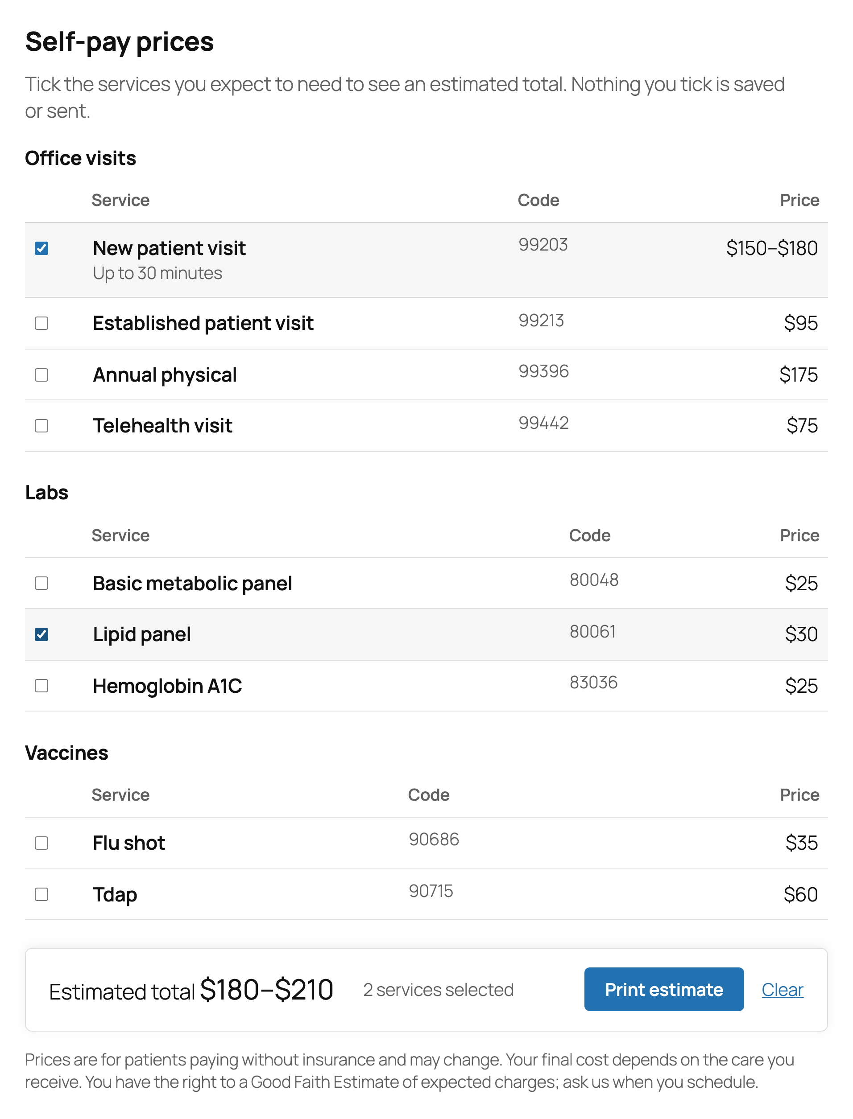Select the Flu shot checkbox
853x1119 pixels.
[41, 843]
